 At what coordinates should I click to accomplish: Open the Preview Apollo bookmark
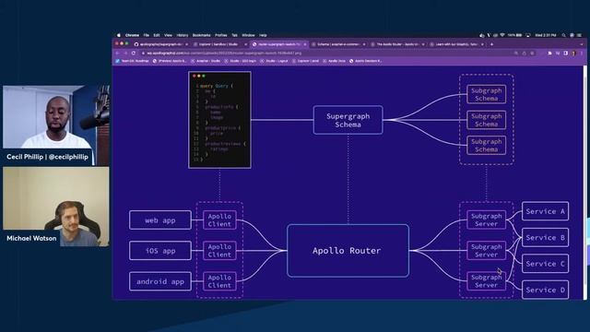[x=170, y=61]
